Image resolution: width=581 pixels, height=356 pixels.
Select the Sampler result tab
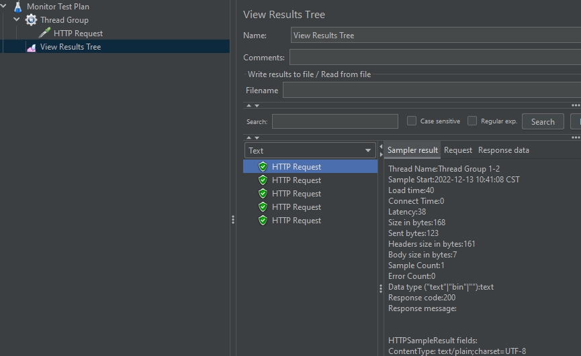click(412, 150)
